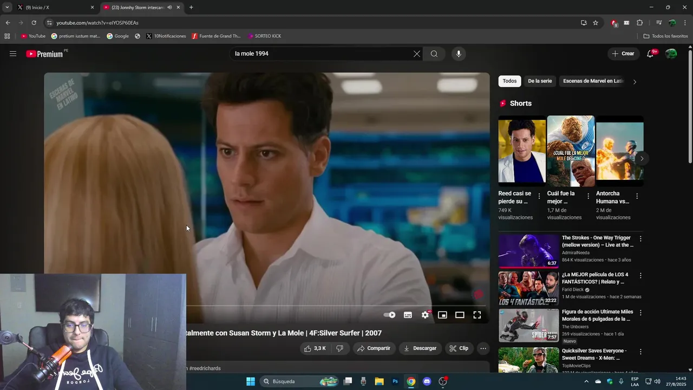This screenshot has width=693, height=390.
Task: Open 'Todos los favoritos' folder
Action: (665, 36)
